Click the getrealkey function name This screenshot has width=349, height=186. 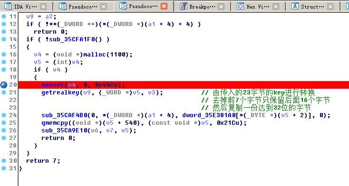coord(60,93)
